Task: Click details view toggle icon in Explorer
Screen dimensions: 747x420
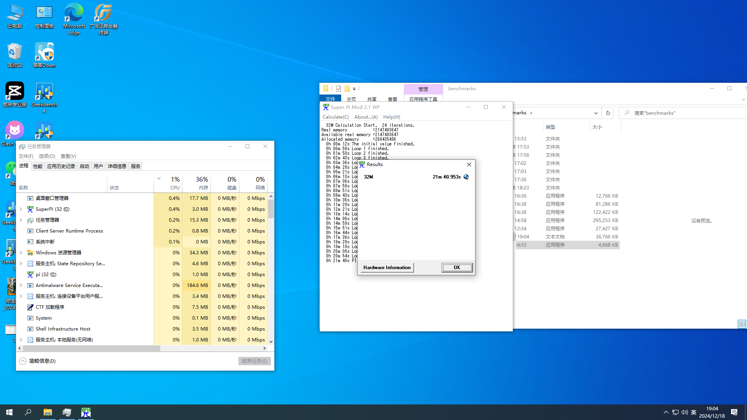Action: click(742, 324)
